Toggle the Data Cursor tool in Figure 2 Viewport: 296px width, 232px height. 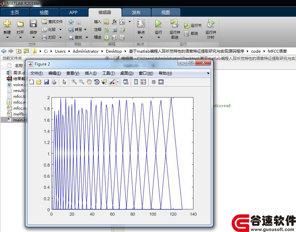(104, 82)
